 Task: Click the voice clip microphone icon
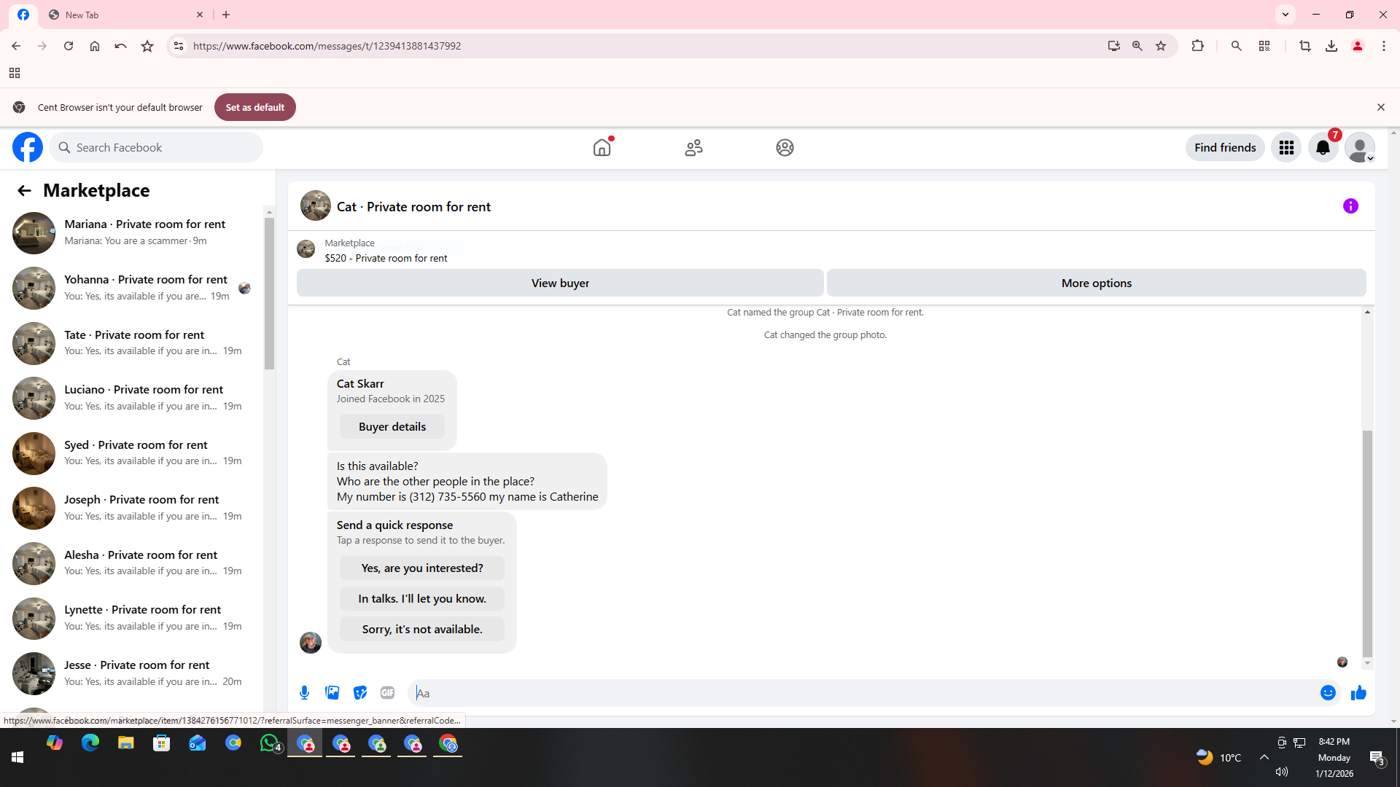point(304,693)
